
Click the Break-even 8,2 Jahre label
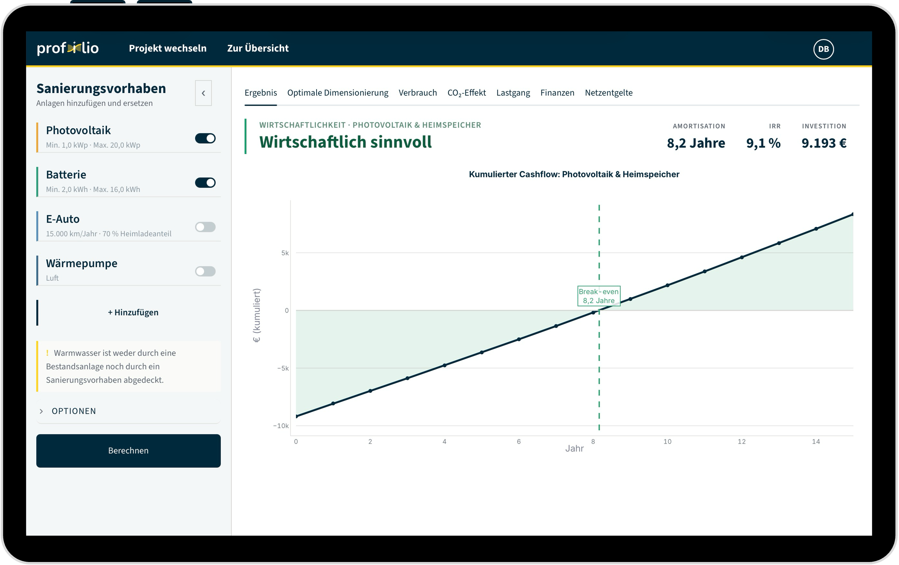(598, 296)
